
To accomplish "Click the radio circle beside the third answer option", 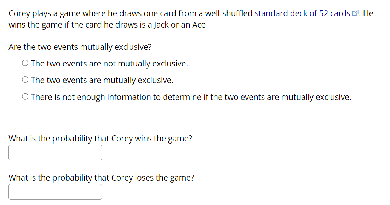I will click(x=25, y=96).
